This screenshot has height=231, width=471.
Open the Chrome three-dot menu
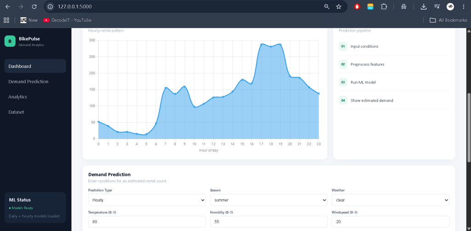[x=464, y=6]
